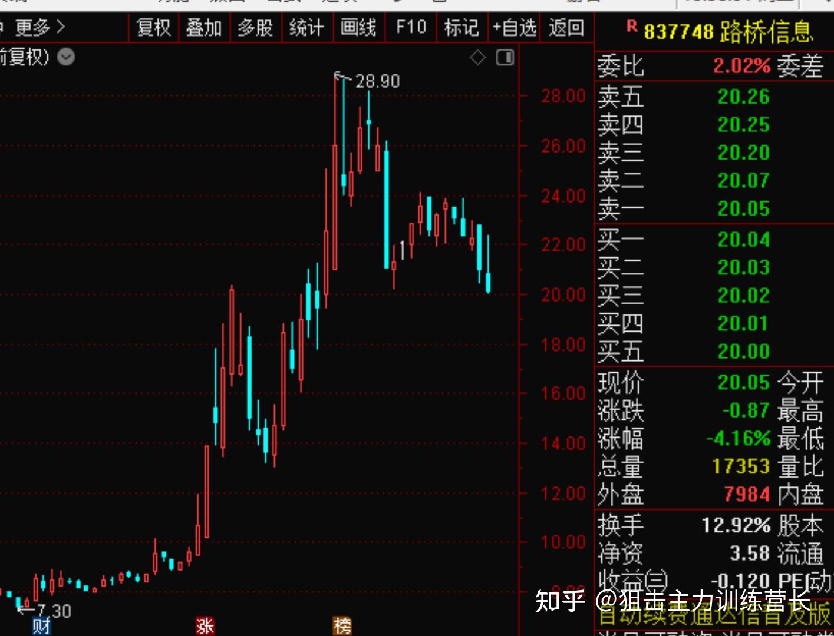Click 买五 price 20.00
Image resolution: width=834 pixels, height=636 pixels.
743,352
